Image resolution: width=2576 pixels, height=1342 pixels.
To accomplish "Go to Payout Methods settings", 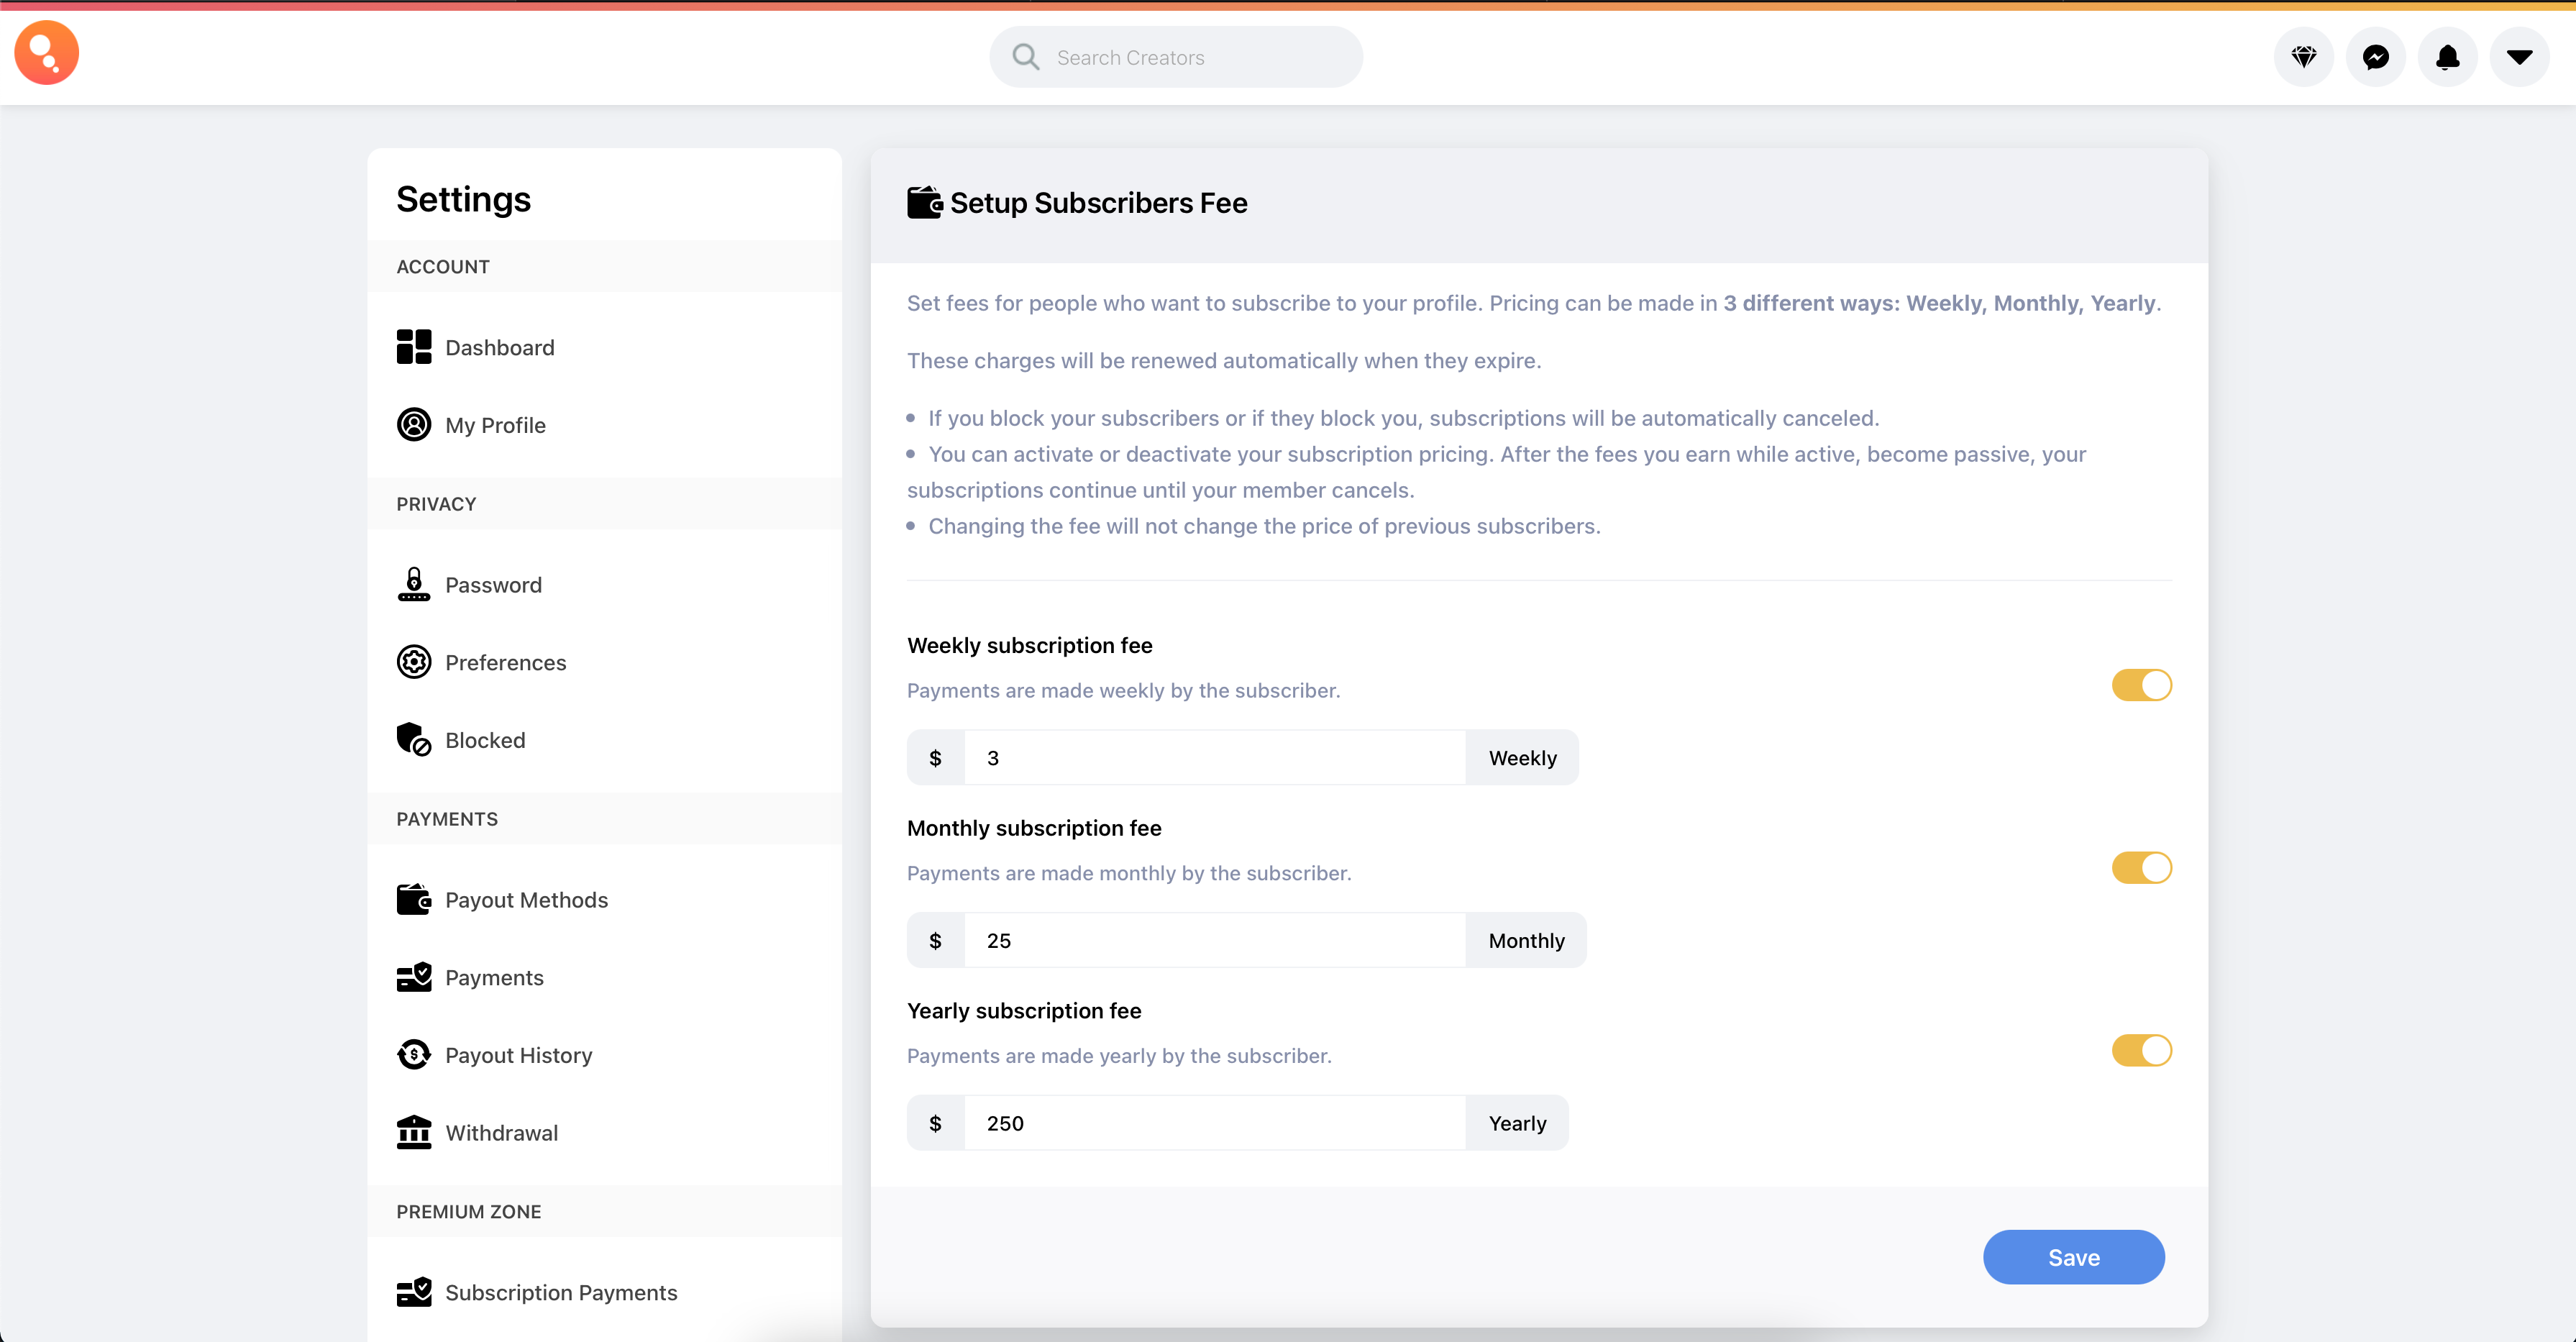I will (526, 900).
